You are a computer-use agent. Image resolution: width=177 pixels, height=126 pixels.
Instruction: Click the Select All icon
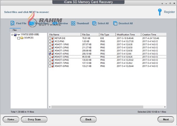(x=94, y=23)
